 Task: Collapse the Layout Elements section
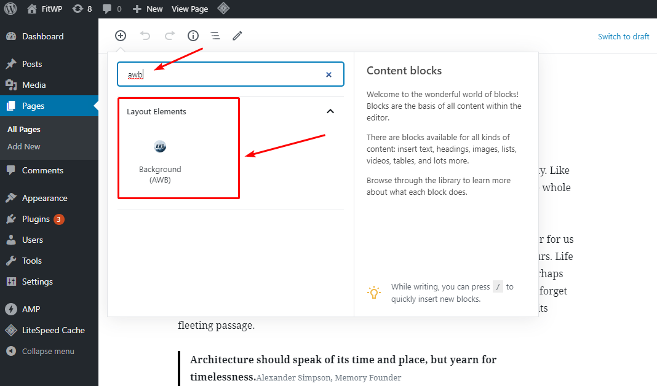click(x=330, y=111)
